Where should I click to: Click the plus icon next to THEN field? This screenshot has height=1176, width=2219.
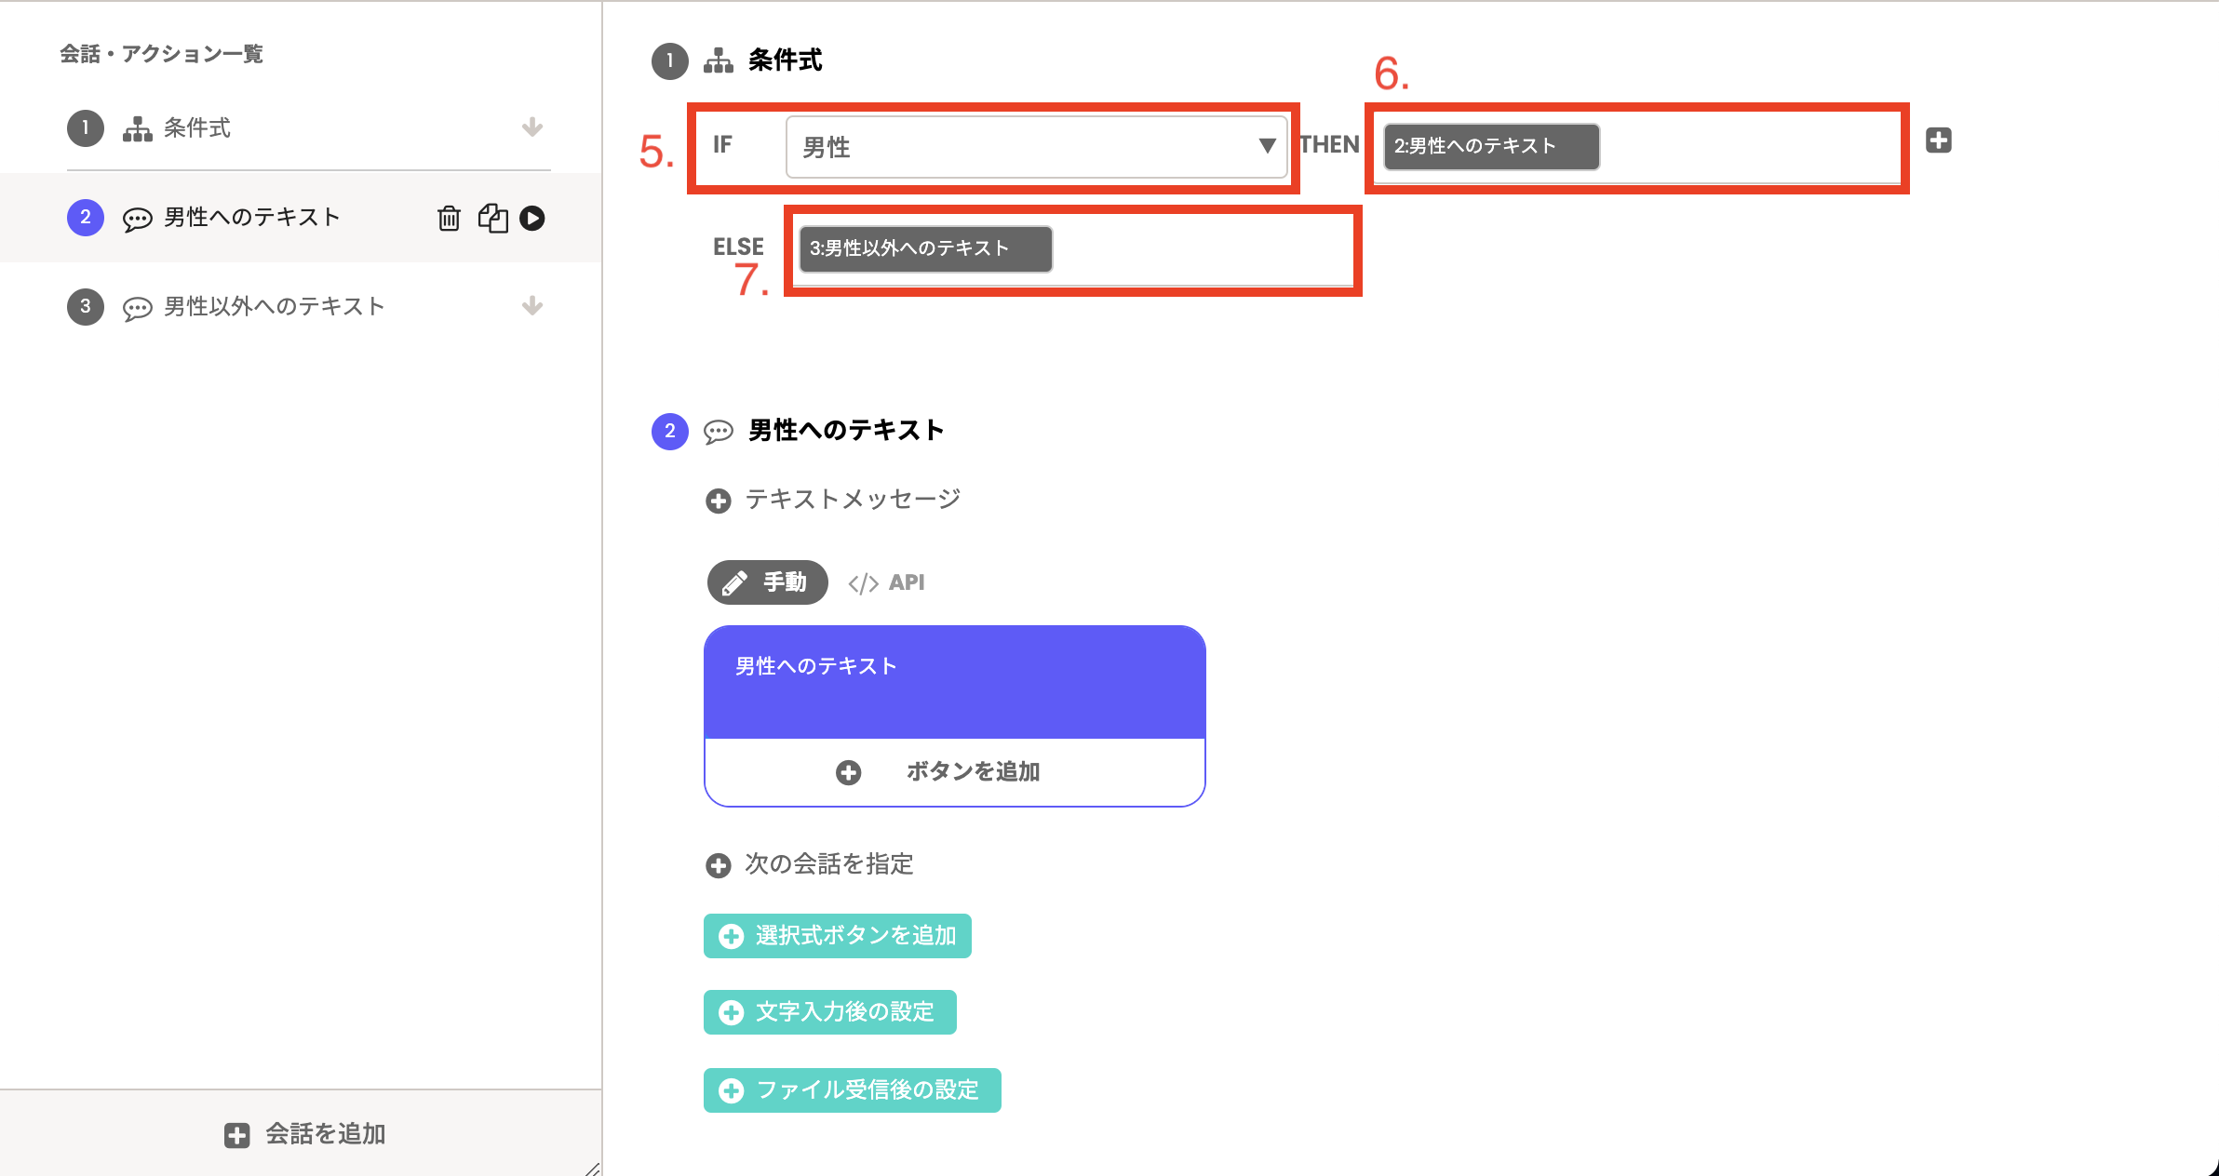1939,140
